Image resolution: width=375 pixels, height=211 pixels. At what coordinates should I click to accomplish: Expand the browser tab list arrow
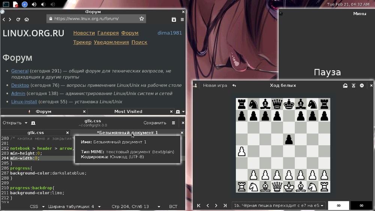(x=183, y=112)
